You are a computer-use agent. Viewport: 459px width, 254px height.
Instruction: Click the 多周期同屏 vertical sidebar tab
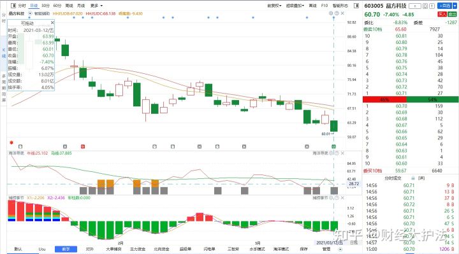pos(4,88)
